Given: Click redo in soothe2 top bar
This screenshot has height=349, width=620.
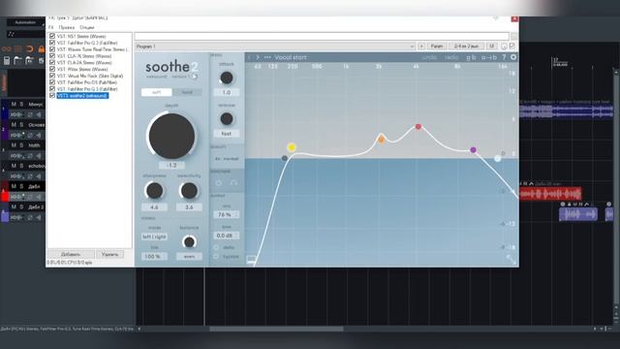Looking at the screenshot, I should (451, 57).
